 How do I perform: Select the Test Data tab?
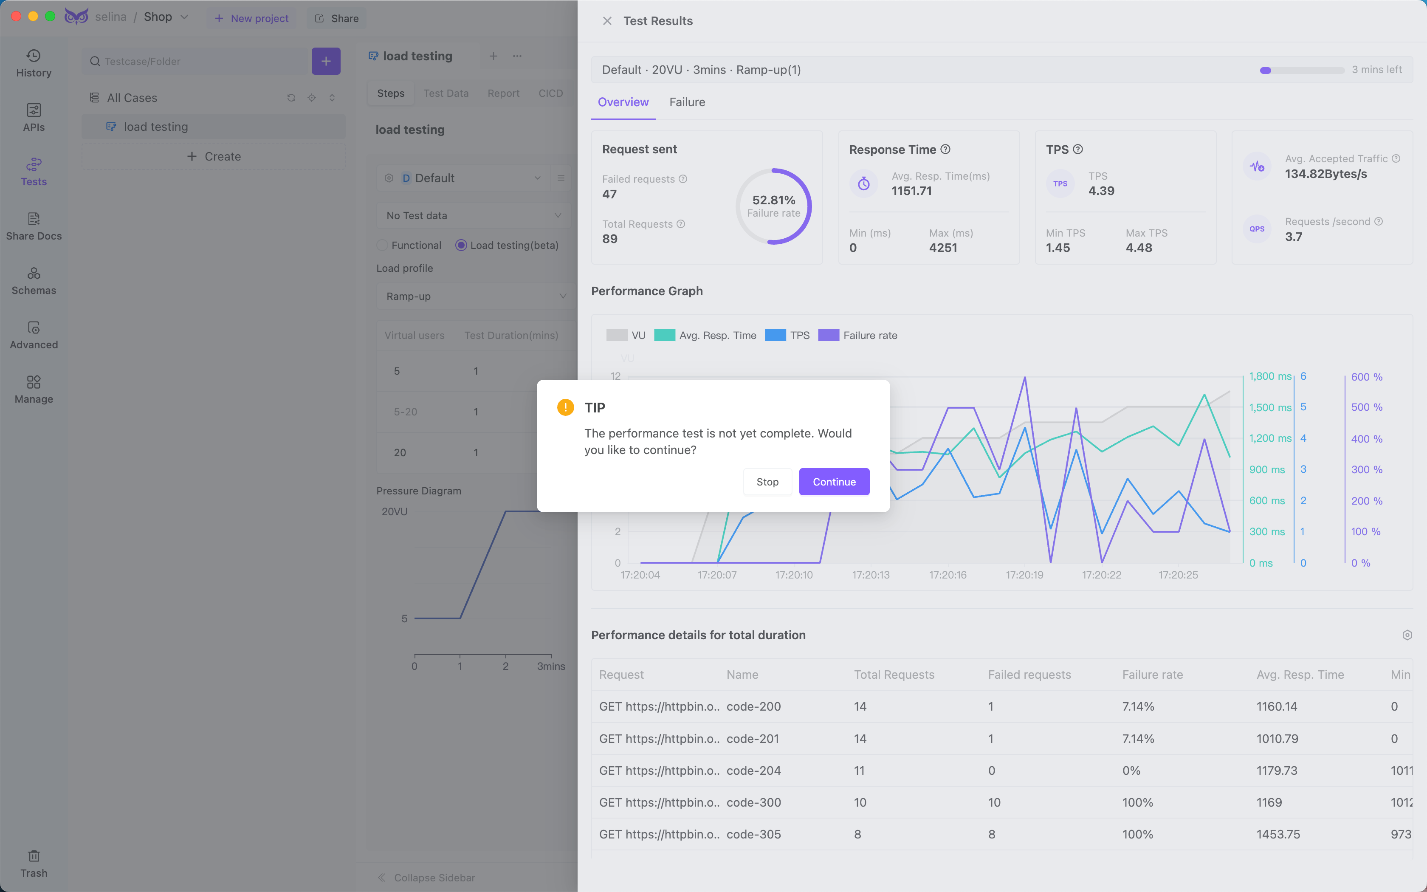tap(446, 93)
